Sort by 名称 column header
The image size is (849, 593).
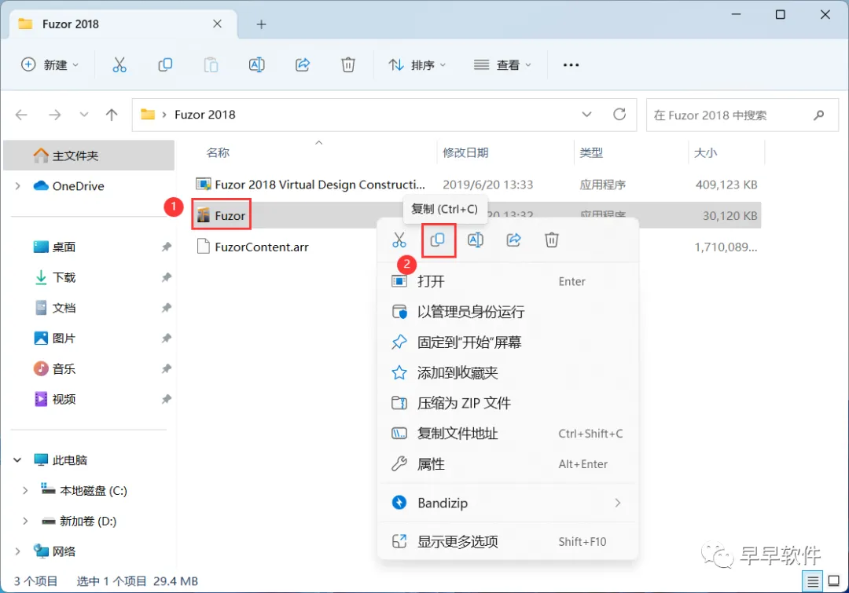pyautogui.click(x=218, y=152)
